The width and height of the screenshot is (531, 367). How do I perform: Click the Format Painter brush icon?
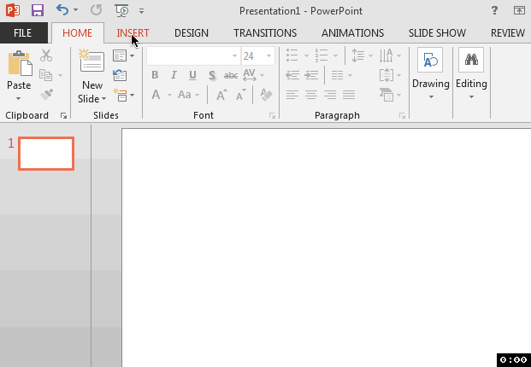coord(46,95)
